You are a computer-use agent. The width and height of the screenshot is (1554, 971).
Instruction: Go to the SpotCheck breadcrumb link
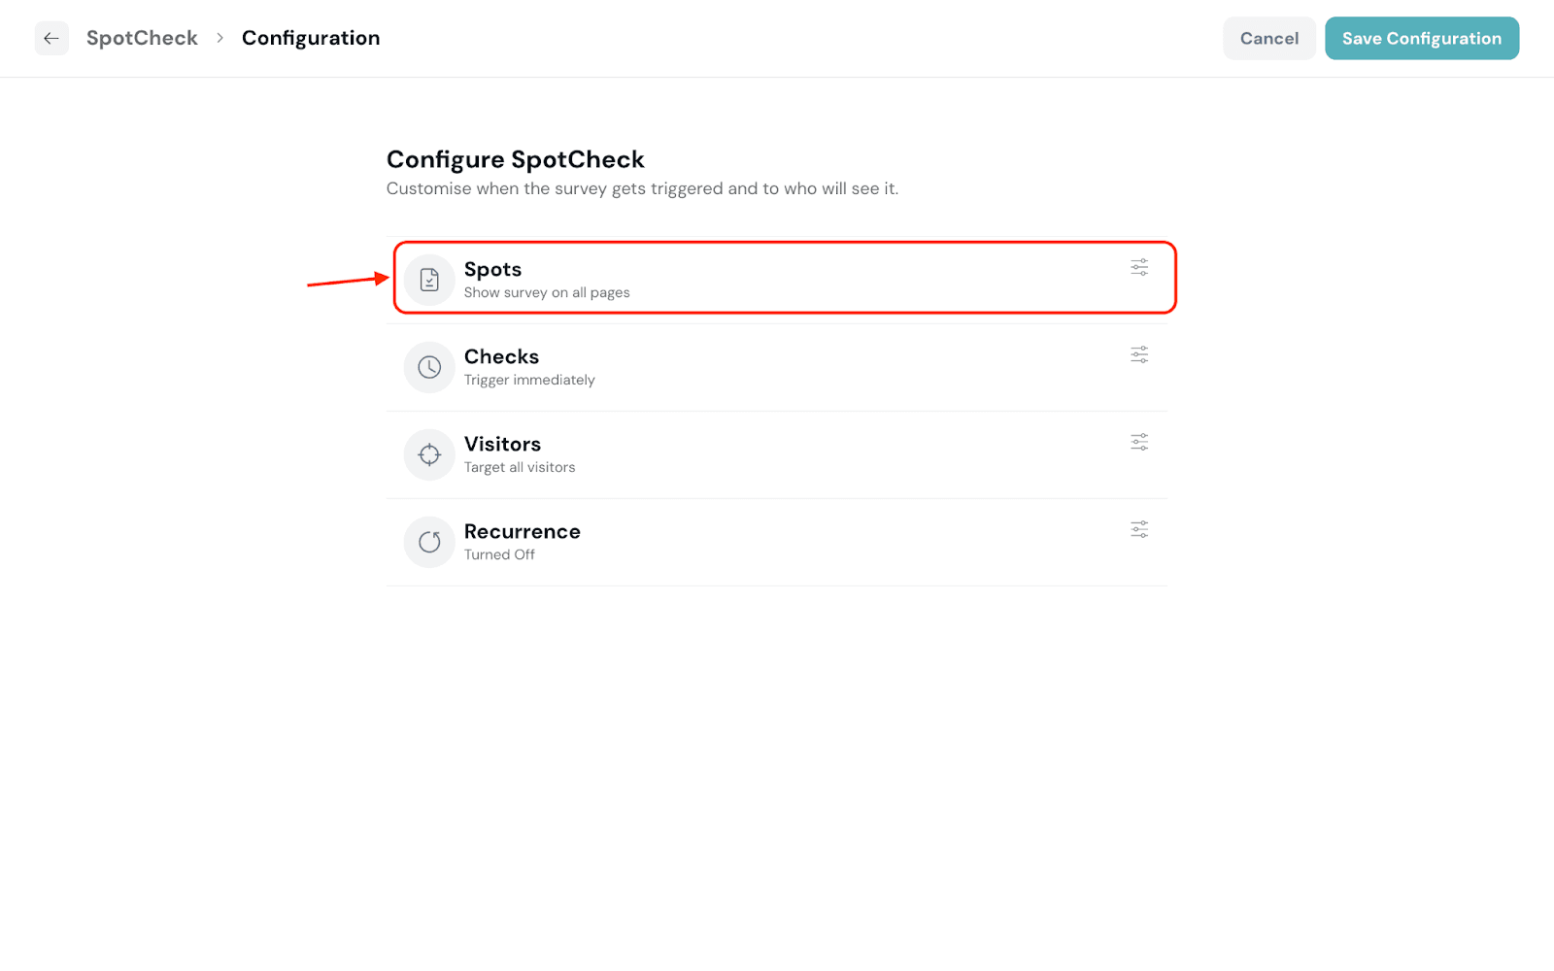pos(142,38)
